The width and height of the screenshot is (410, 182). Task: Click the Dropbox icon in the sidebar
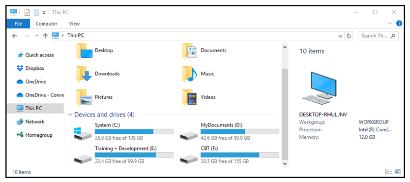pyautogui.click(x=20, y=68)
